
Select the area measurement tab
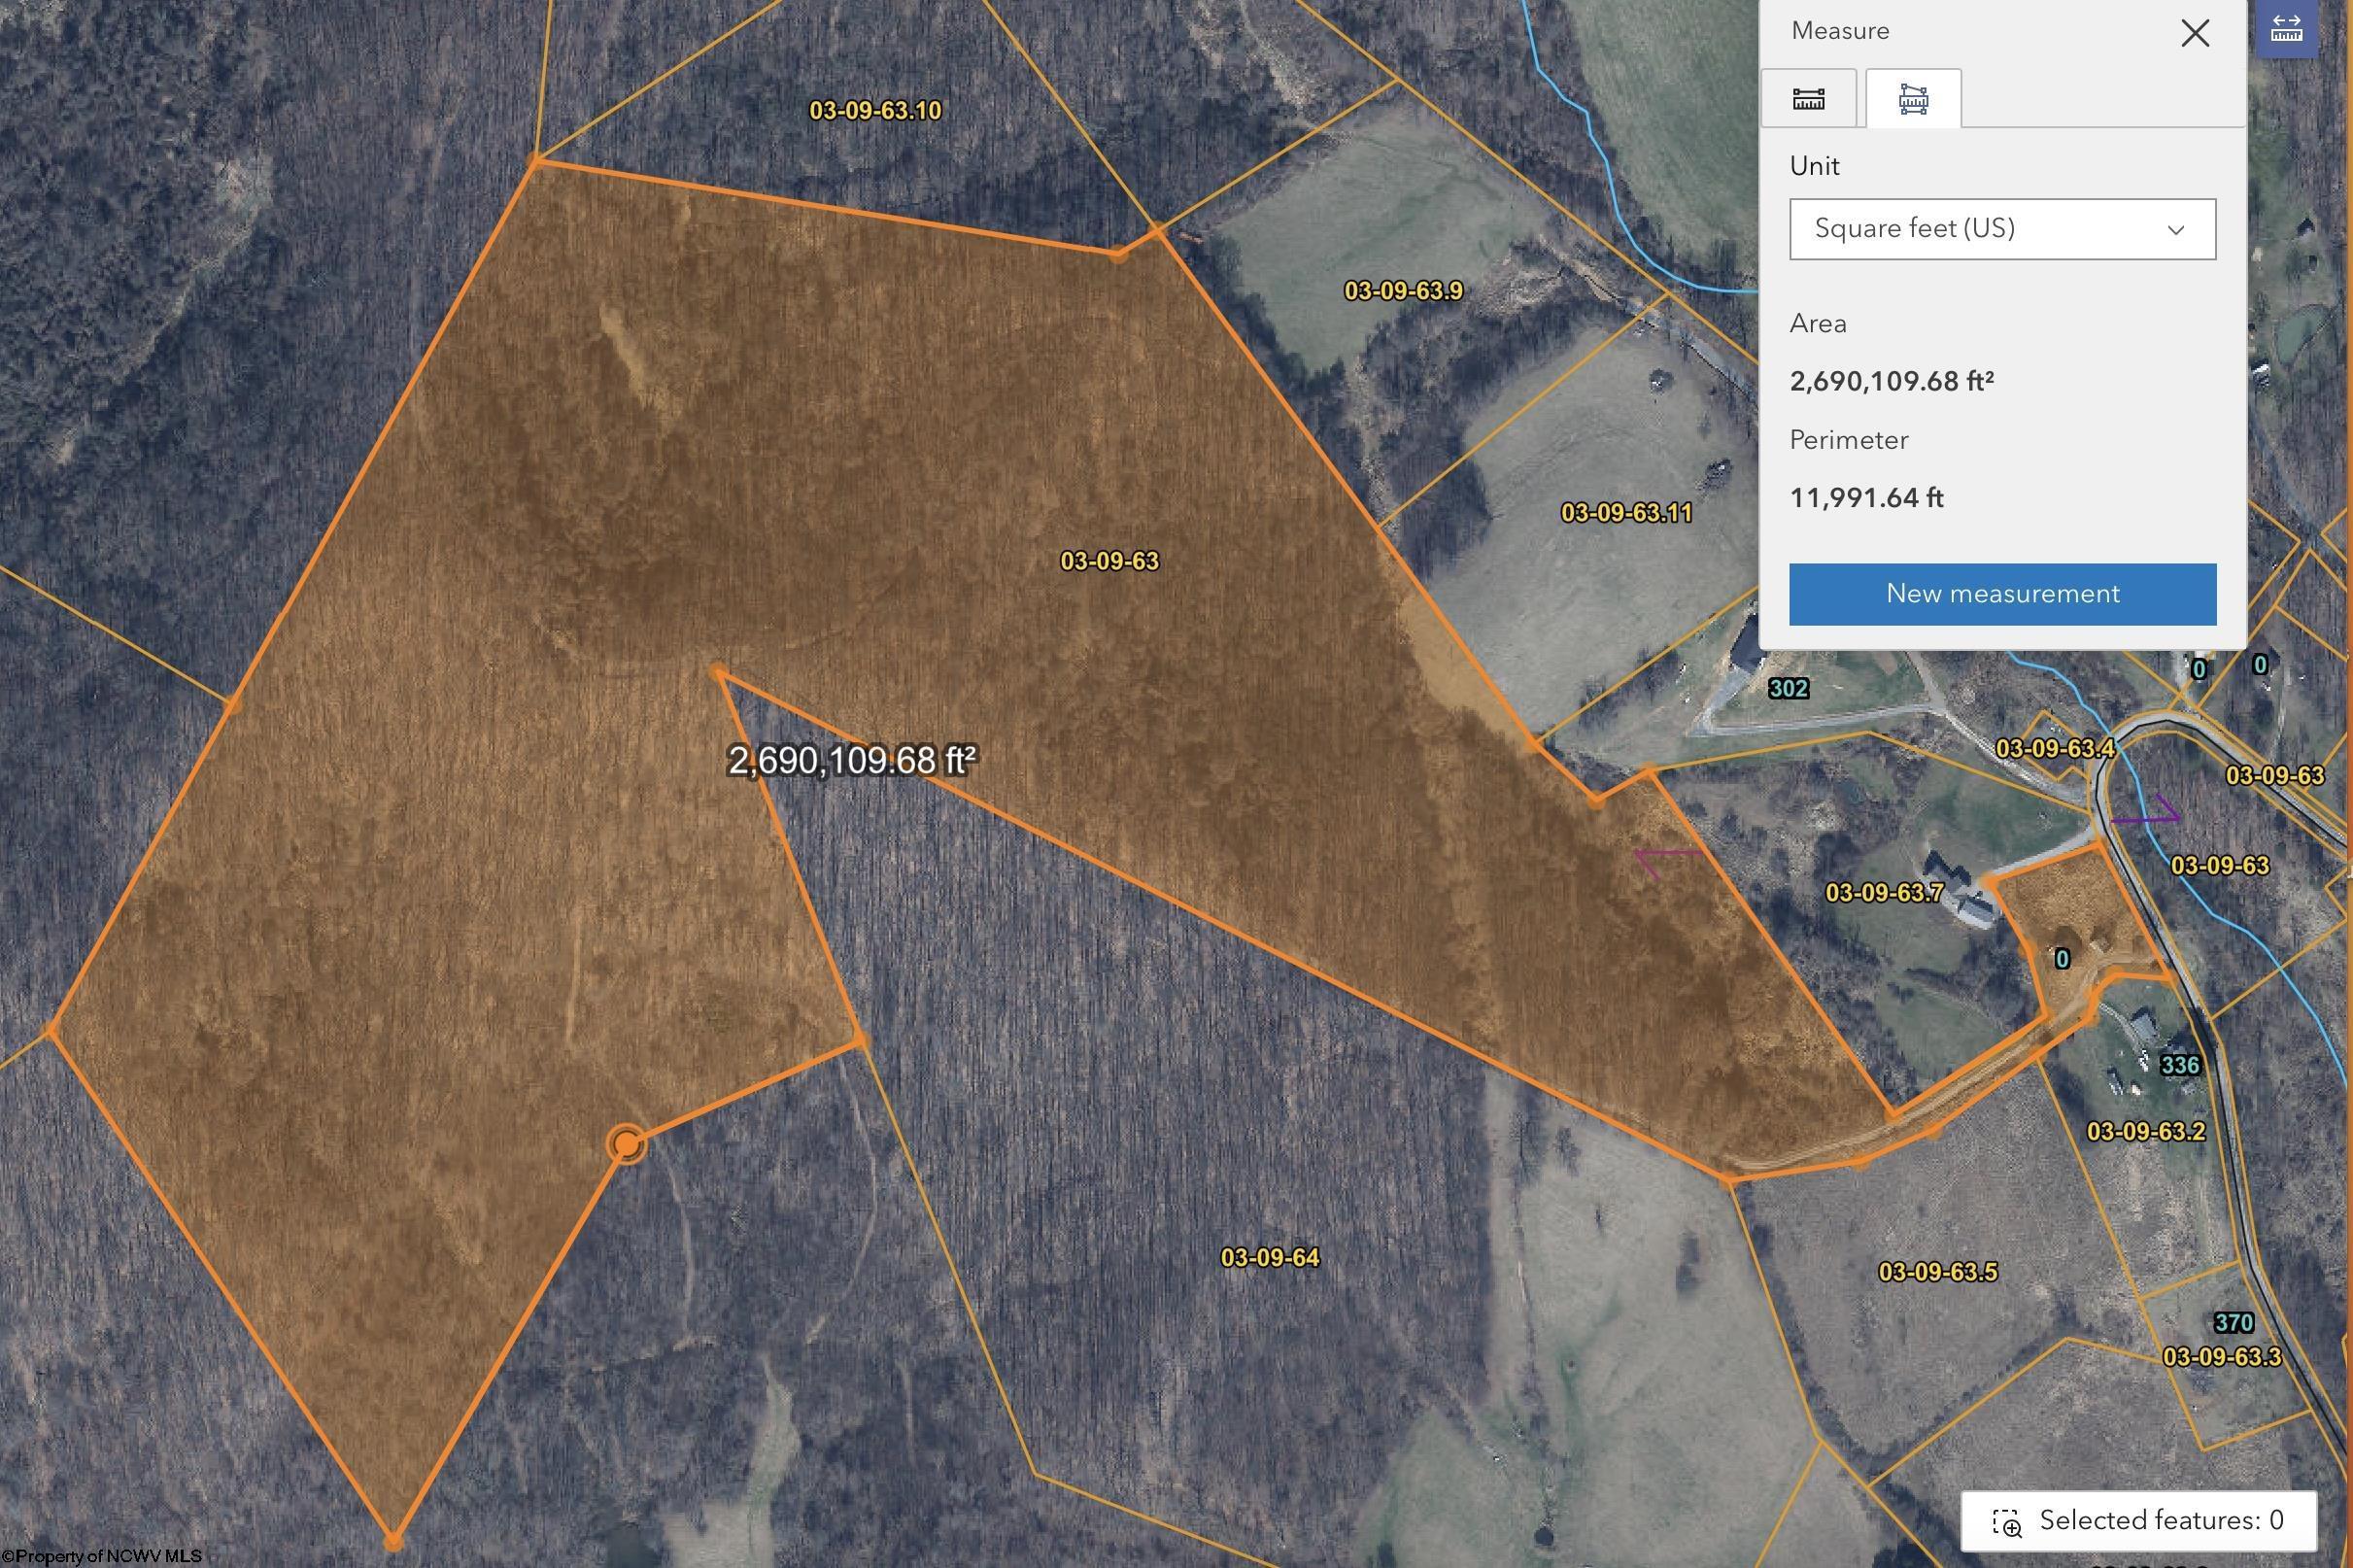click(1912, 99)
